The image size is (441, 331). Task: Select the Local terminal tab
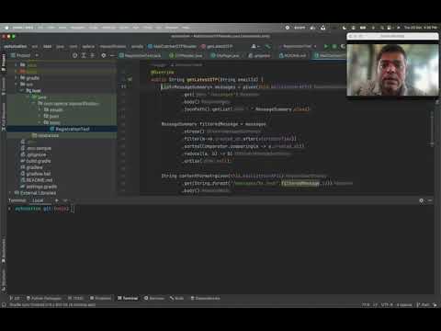pyautogui.click(x=38, y=200)
